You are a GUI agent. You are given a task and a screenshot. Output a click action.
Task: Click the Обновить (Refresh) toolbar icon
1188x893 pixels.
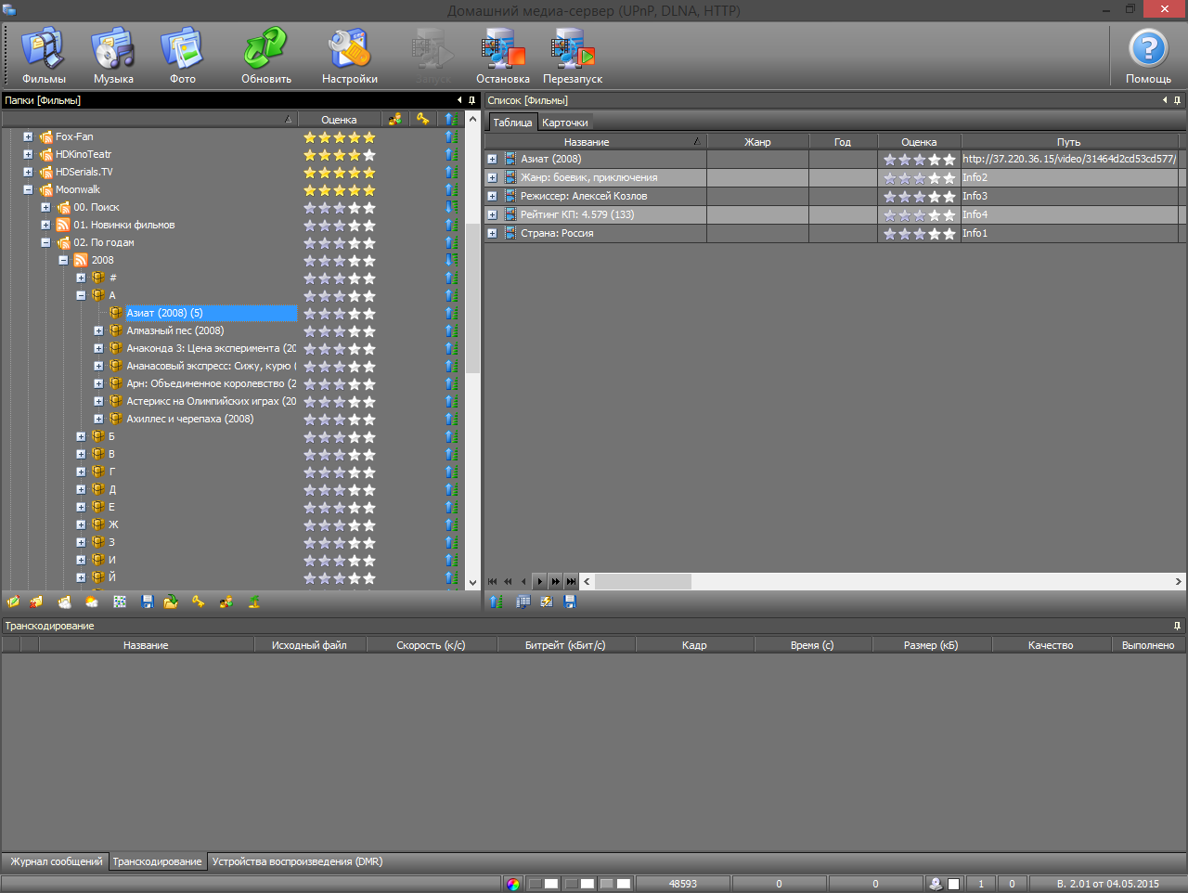266,56
